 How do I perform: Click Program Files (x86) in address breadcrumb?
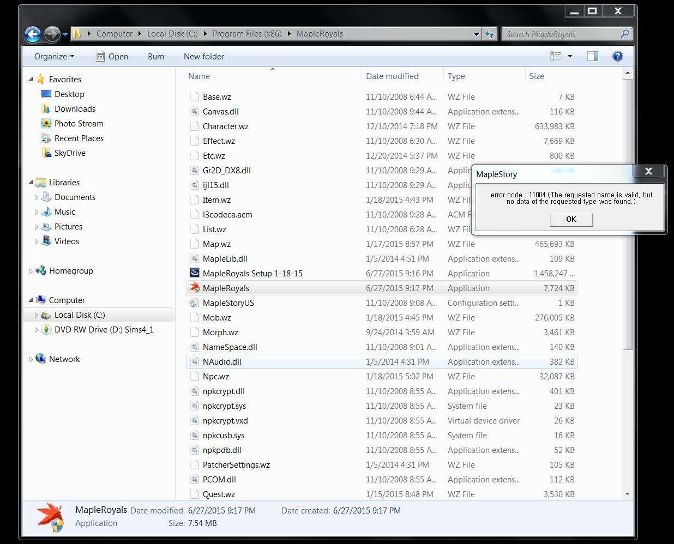247,34
